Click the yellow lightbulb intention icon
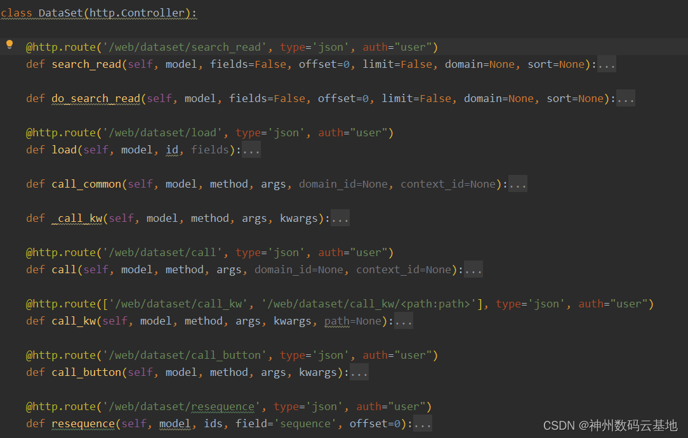This screenshot has width=688, height=438. tap(10, 44)
